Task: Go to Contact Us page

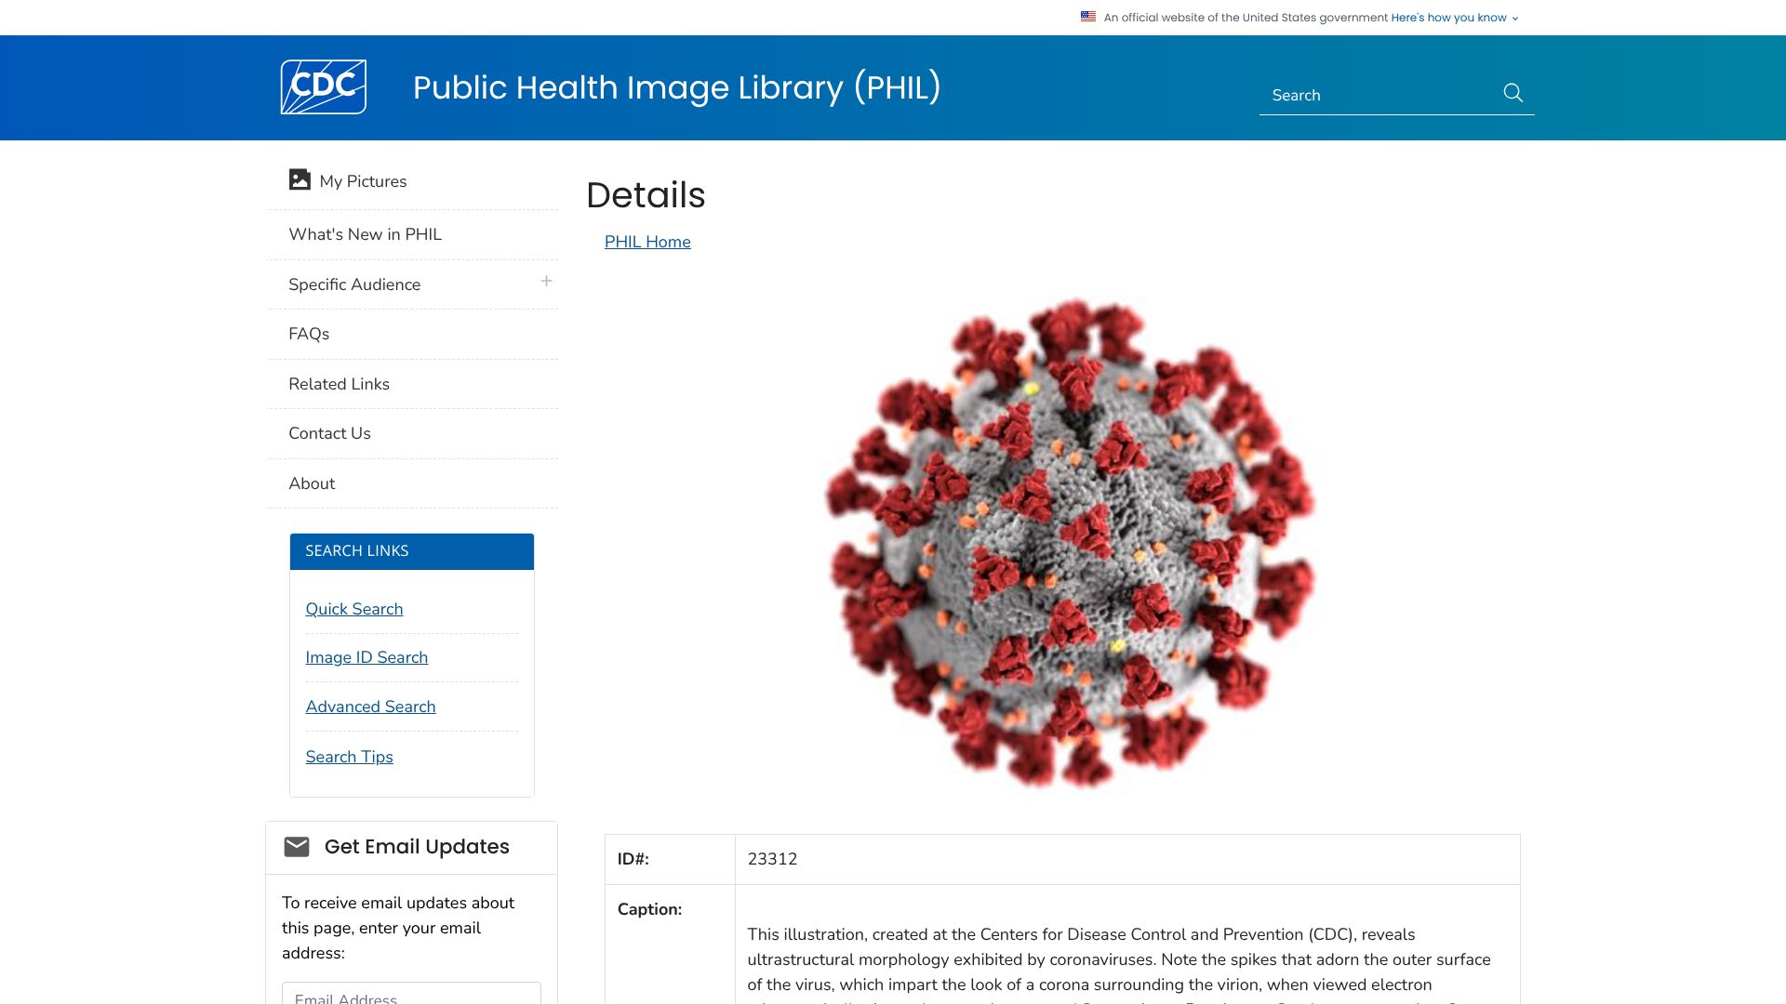Action: point(412,433)
